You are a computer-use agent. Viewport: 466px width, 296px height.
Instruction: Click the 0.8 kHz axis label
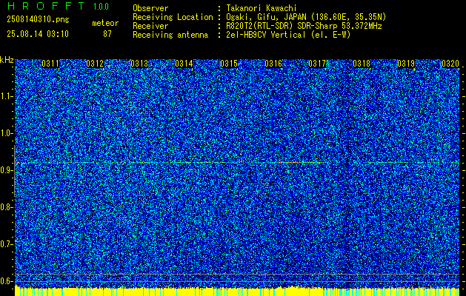[x=7, y=207]
